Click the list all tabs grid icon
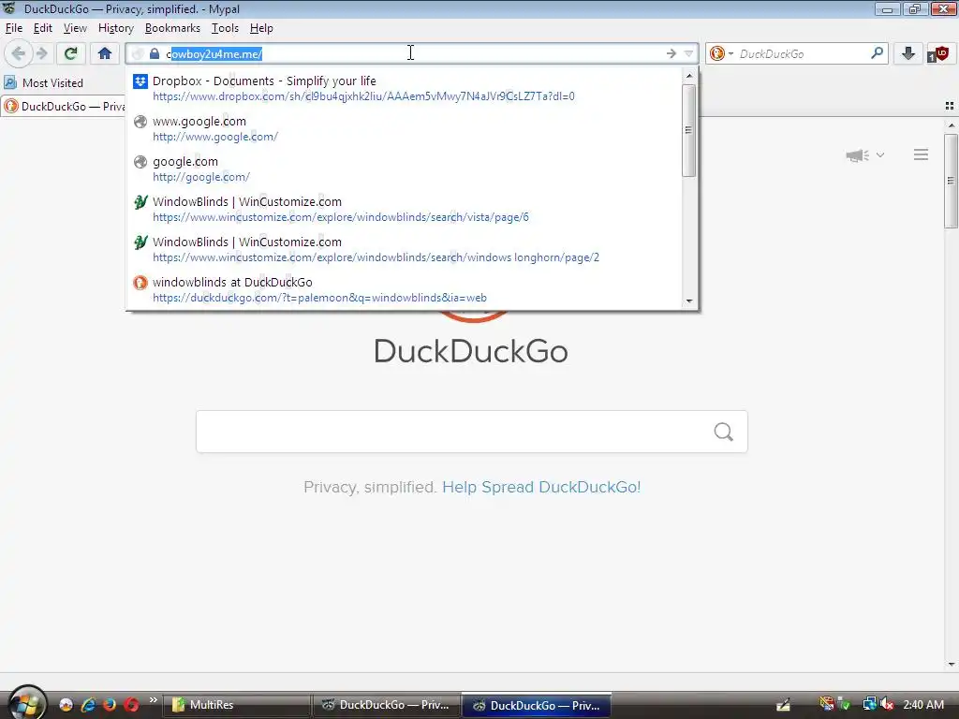 (x=950, y=106)
